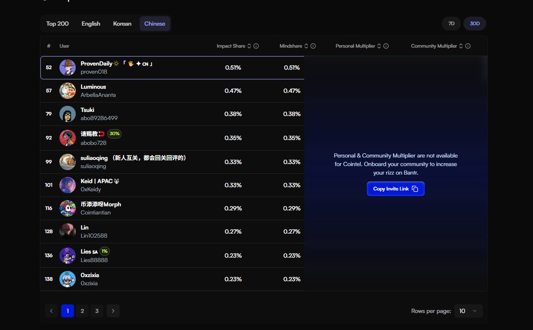The image size is (533, 330).
Task: Click the Community Multiplier column header label
Action: [434, 46]
